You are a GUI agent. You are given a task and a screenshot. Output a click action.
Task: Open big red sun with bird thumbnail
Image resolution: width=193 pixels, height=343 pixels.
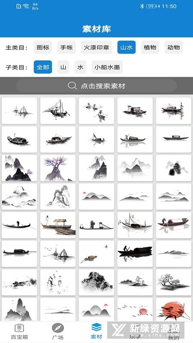click(x=174, y=310)
